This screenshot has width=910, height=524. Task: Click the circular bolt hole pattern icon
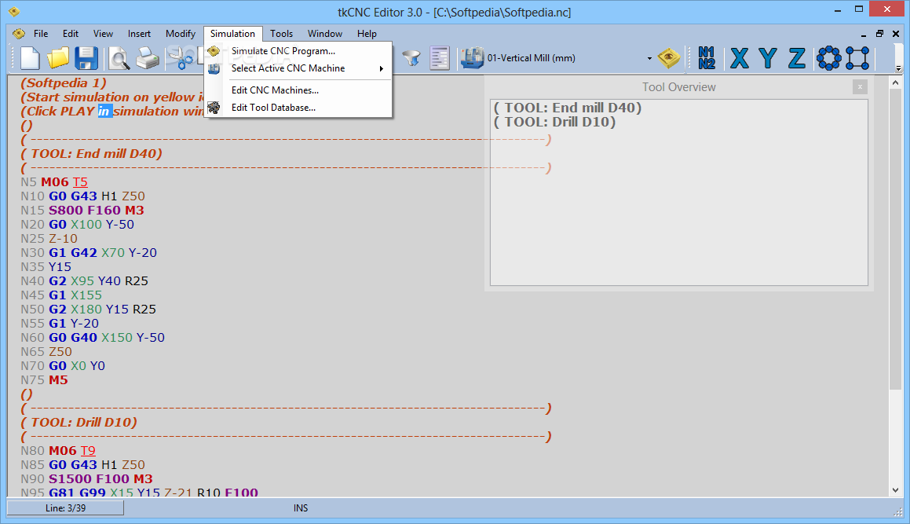coord(828,58)
